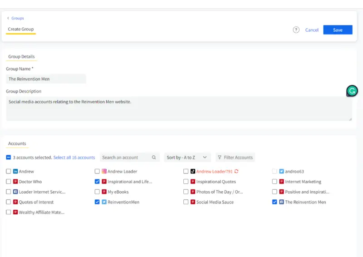Click into the Group Name field
The height and width of the screenshot is (257, 363).
click(46, 79)
